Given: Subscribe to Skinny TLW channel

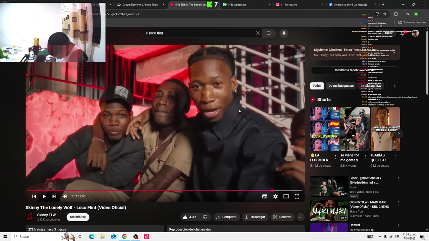Looking at the screenshot, I should [x=78, y=217].
